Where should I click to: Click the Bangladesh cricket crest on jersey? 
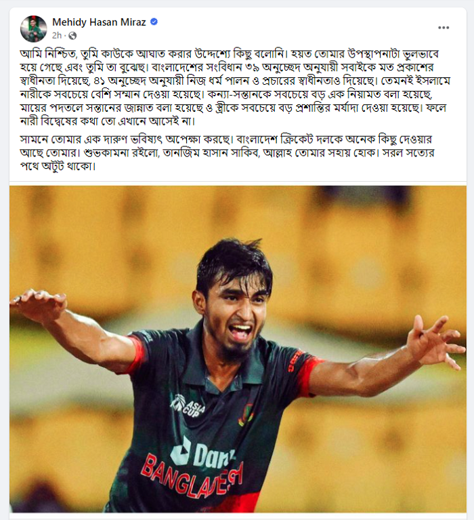(x=246, y=414)
